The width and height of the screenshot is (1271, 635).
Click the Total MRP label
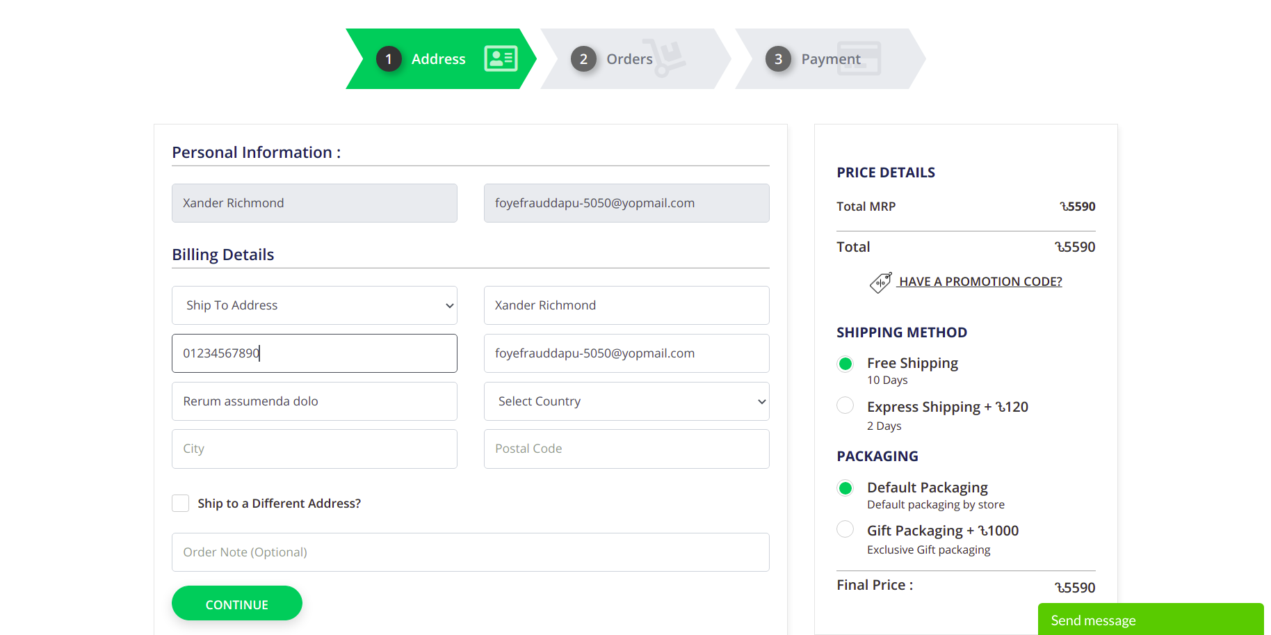pos(866,207)
